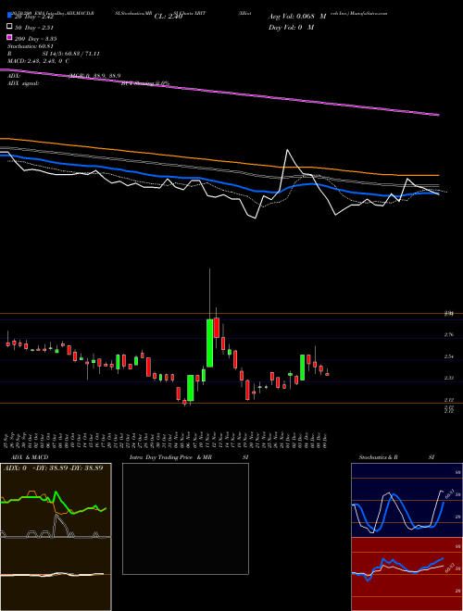Click the RSI '60.83 / 71.11' value
463x611 pixels.
click(x=81, y=54)
